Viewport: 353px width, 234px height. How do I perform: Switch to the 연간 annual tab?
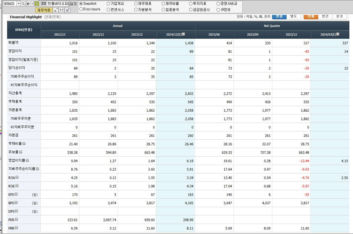pyautogui.click(x=325, y=16)
